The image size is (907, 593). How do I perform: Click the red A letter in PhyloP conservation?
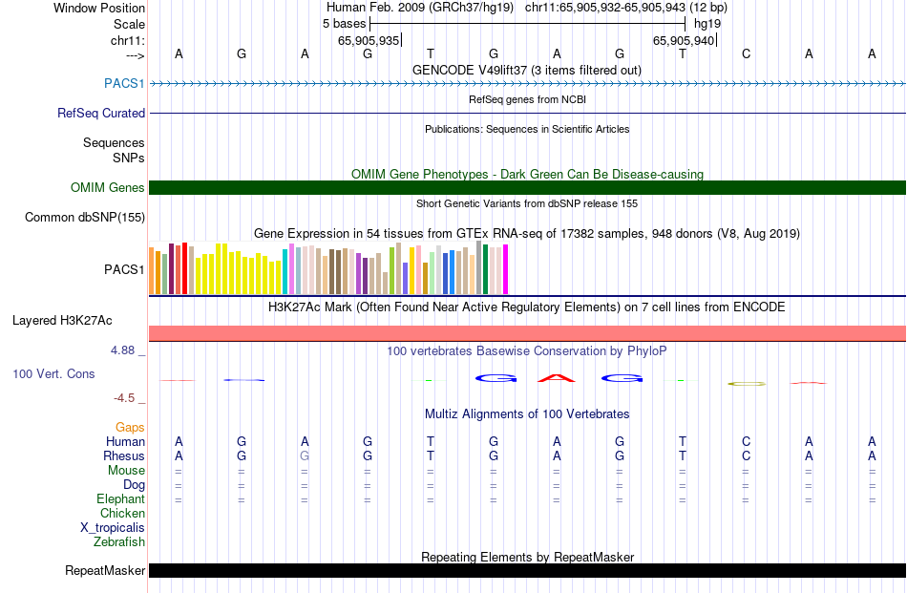[557, 378]
